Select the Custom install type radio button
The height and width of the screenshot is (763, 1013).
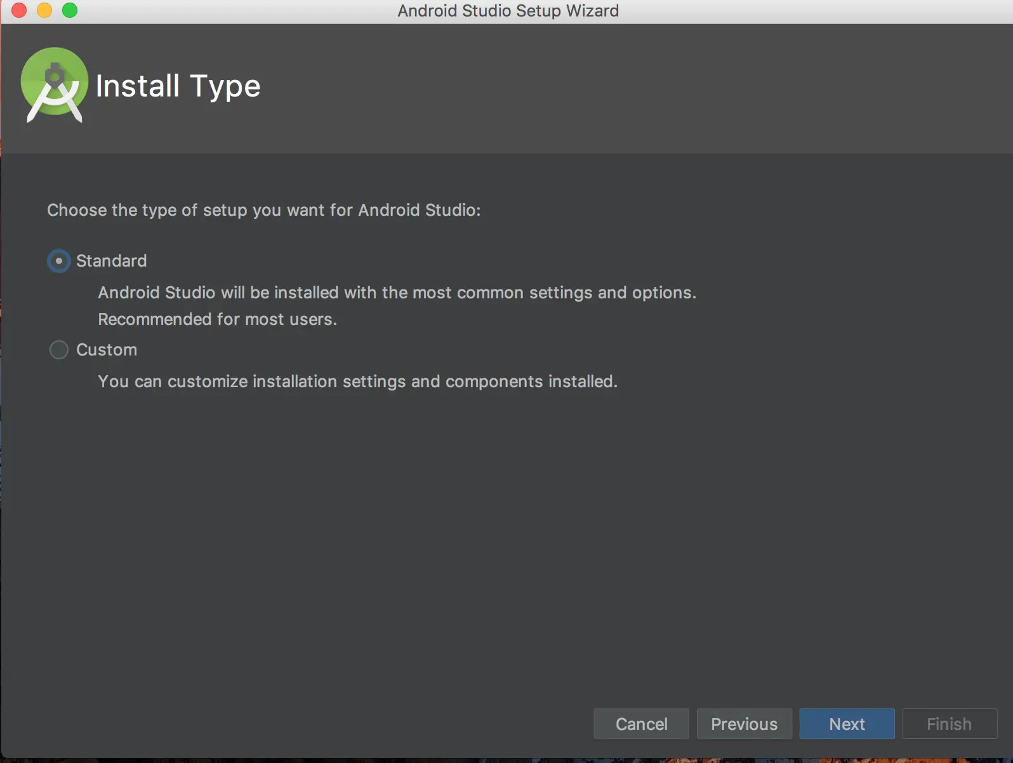coord(59,350)
